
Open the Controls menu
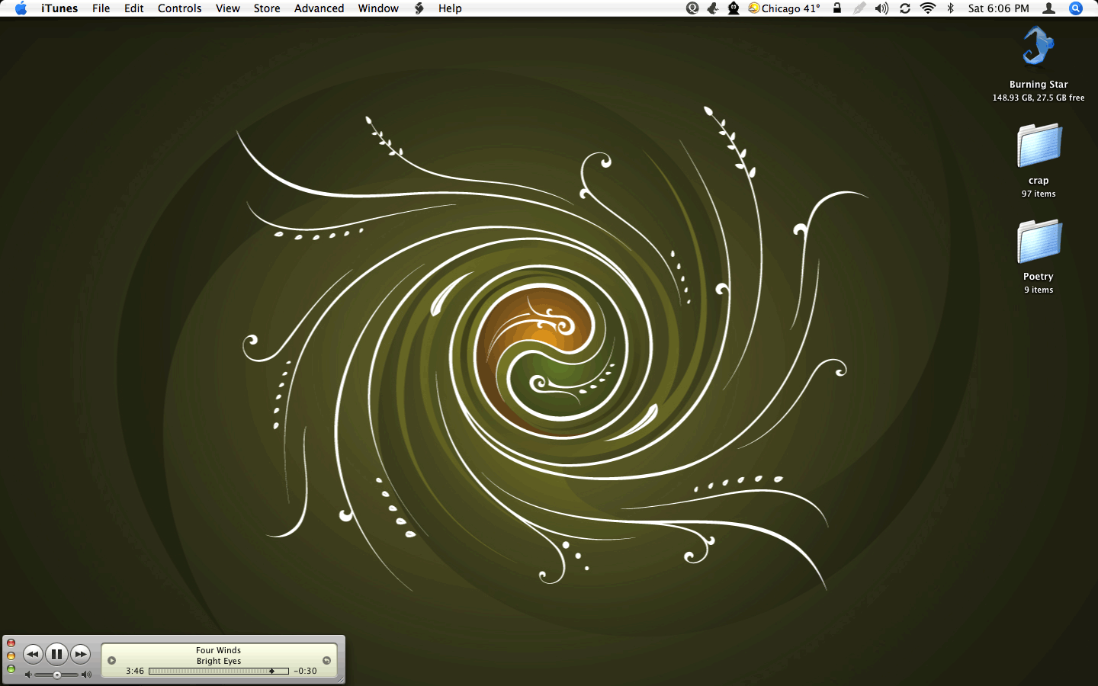click(180, 8)
